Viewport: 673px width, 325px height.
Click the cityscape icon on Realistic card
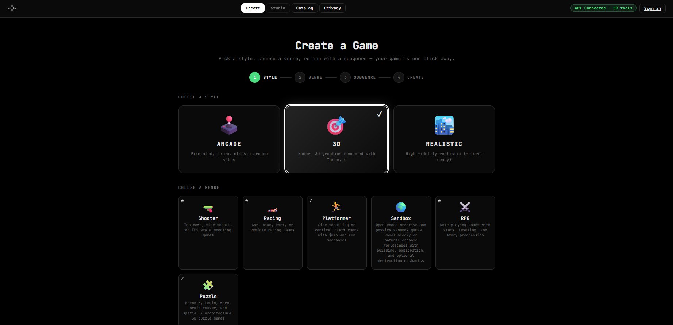click(x=444, y=125)
